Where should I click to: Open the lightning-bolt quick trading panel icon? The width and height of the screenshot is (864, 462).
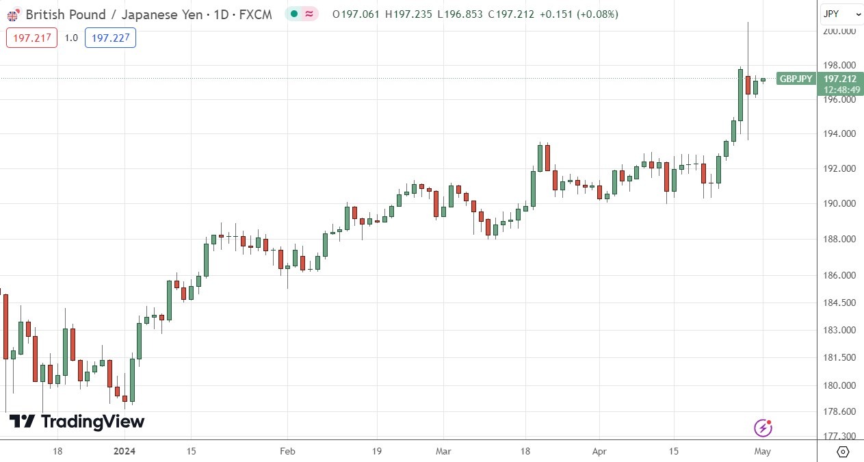click(x=764, y=427)
